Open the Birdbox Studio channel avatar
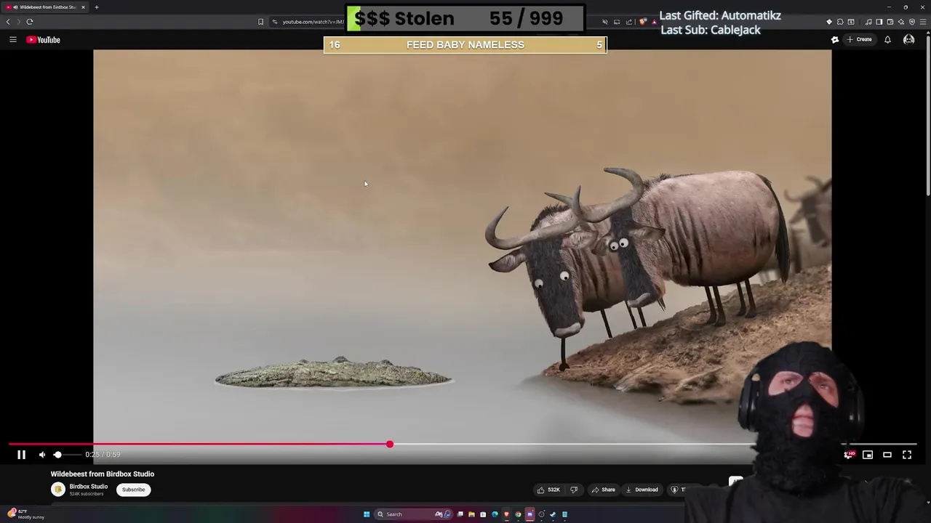This screenshot has height=523, width=931. pos(57,490)
